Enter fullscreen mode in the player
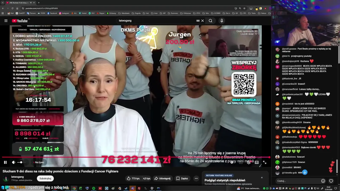 point(265,162)
